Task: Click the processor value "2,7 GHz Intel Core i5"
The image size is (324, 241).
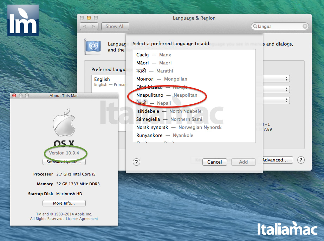Action: point(76,174)
